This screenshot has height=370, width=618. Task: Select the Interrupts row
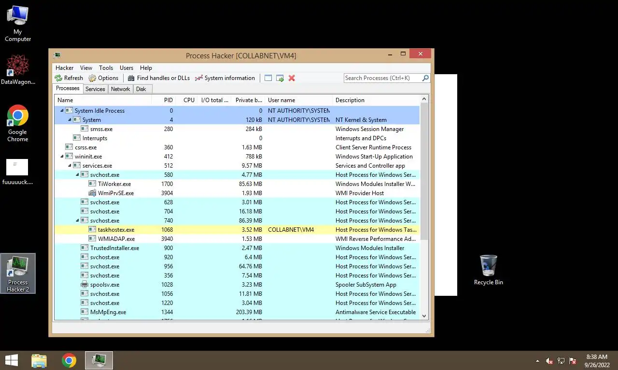point(237,138)
